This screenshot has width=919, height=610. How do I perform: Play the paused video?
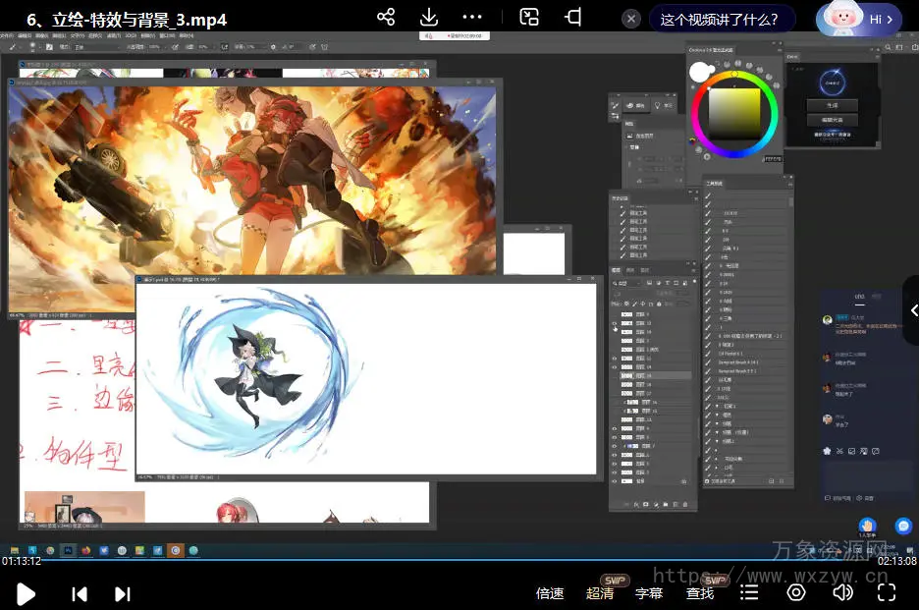coord(27,593)
